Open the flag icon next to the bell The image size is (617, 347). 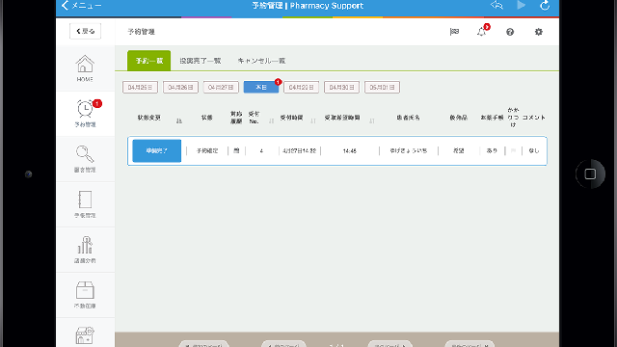click(454, 32)
